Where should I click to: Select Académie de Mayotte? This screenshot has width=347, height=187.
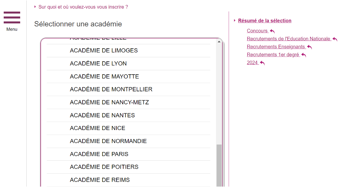click(x=104, y=76)
